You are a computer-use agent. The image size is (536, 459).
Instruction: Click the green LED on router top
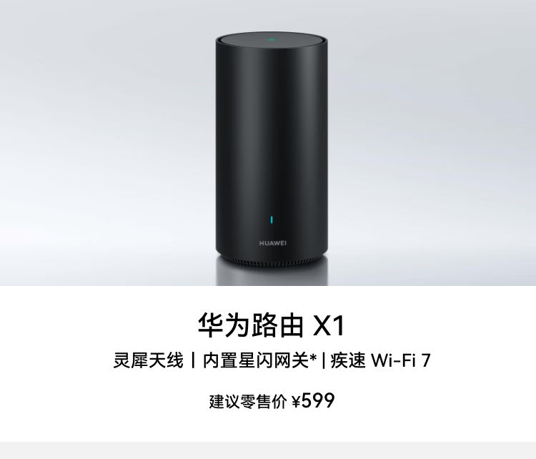[272, 39]
